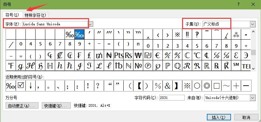Switch to the 特殊字符(P) tab
261x122 pixels.
[x=36, y=15]
